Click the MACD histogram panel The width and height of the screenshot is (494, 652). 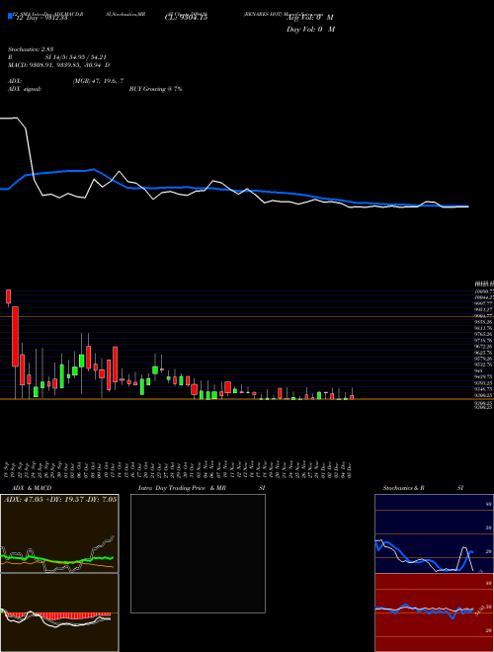[x=59, y=612]
